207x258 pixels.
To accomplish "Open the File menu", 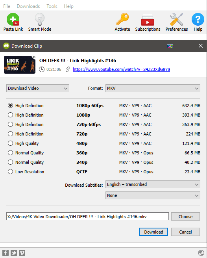I will (7, 6).
